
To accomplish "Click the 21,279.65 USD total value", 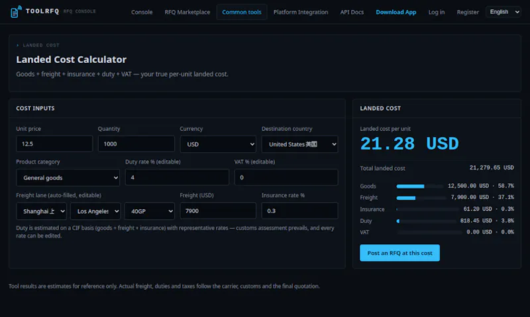I will 492,168.
